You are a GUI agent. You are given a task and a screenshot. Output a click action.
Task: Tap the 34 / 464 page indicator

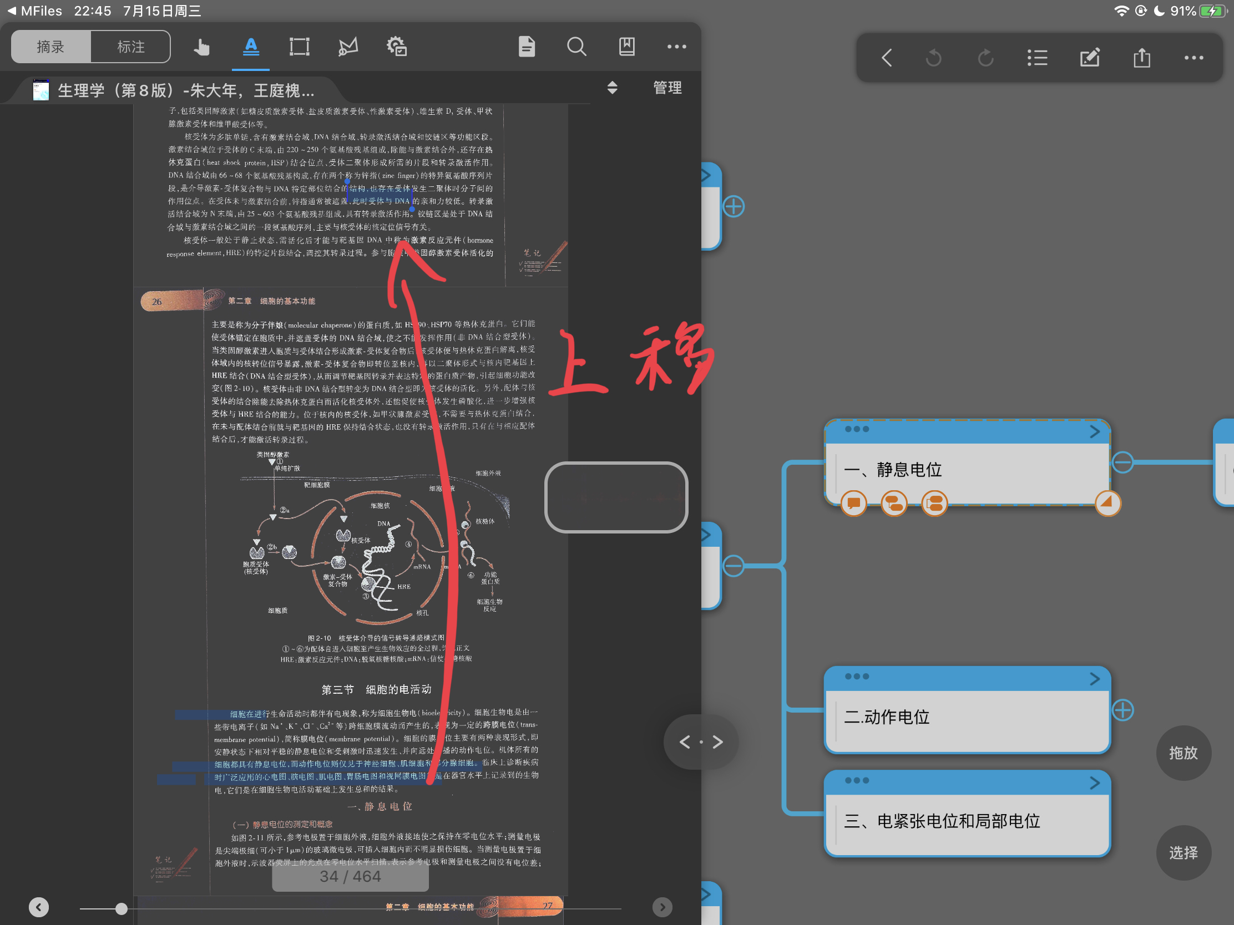pyautogui.click(x=350, y=877)
